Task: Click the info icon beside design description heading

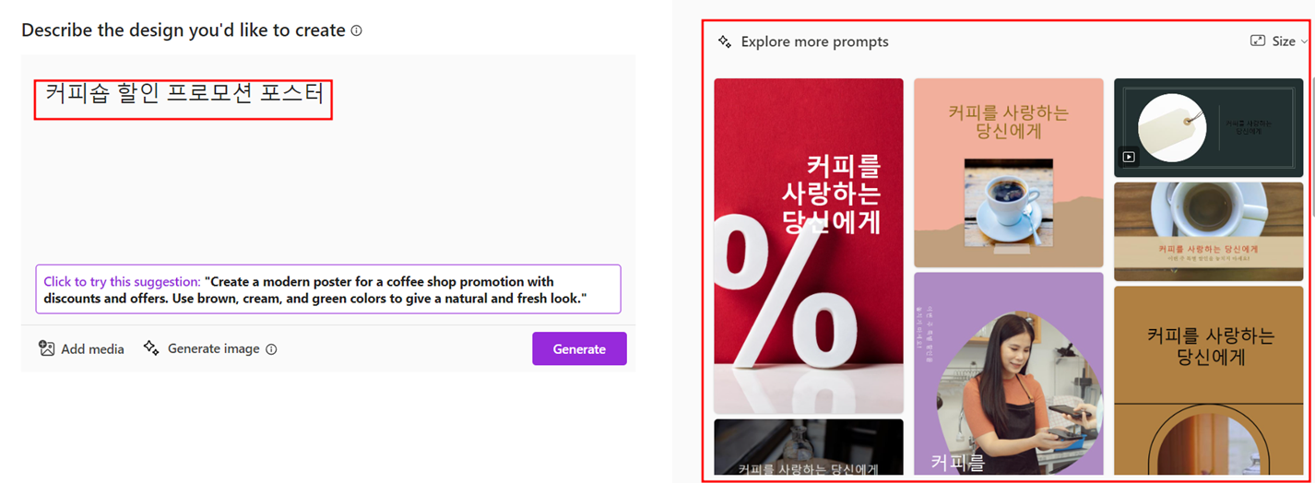Action: pos(356,30)
